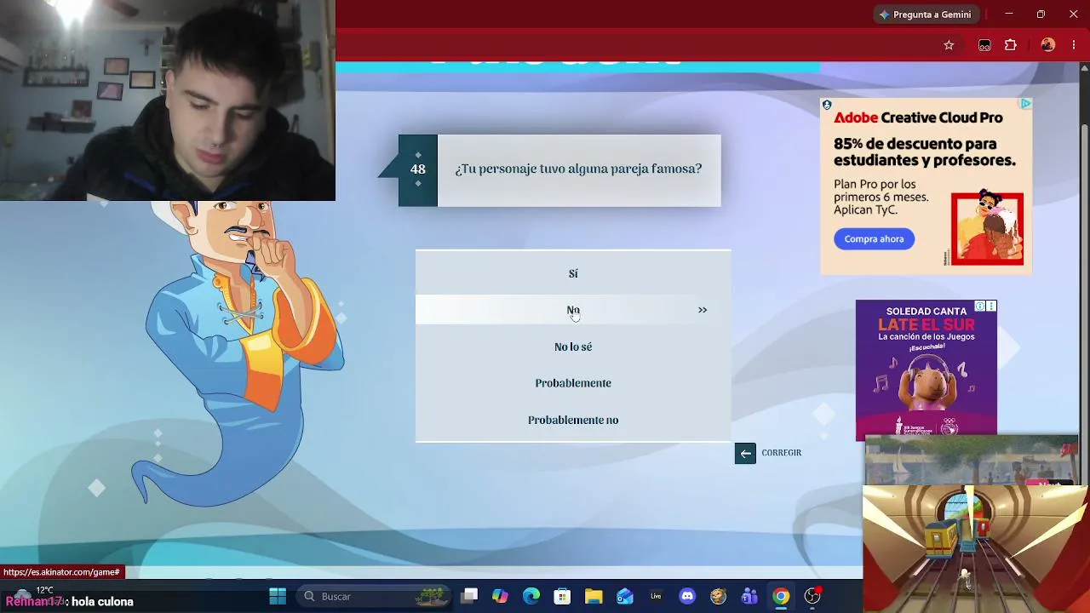The image size is (1090, 613).
Task: Click the taskbar Buscar search box
Action: [375, 596]
